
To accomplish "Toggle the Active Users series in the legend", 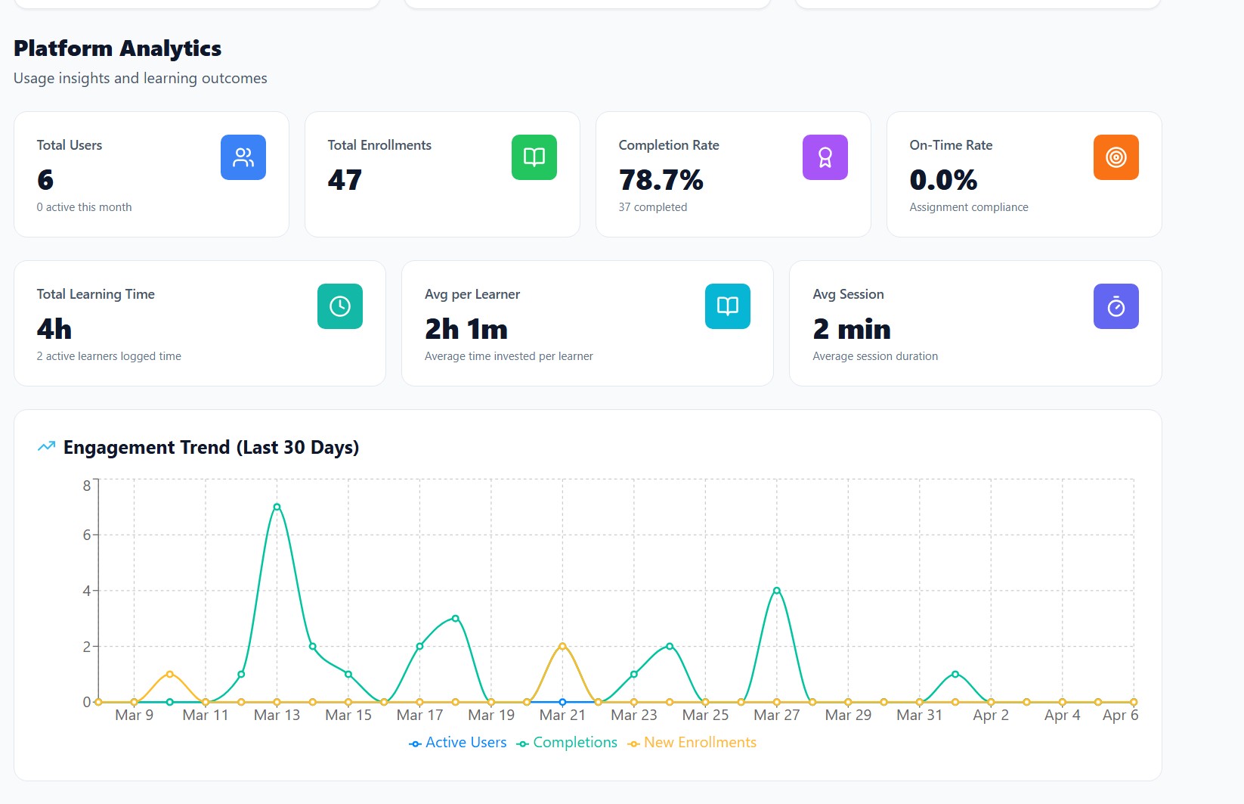I will tap(456, 742).
